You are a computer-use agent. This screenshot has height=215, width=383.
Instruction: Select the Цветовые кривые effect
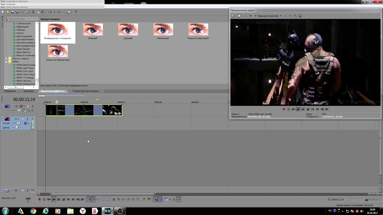[x=25, y=43]
